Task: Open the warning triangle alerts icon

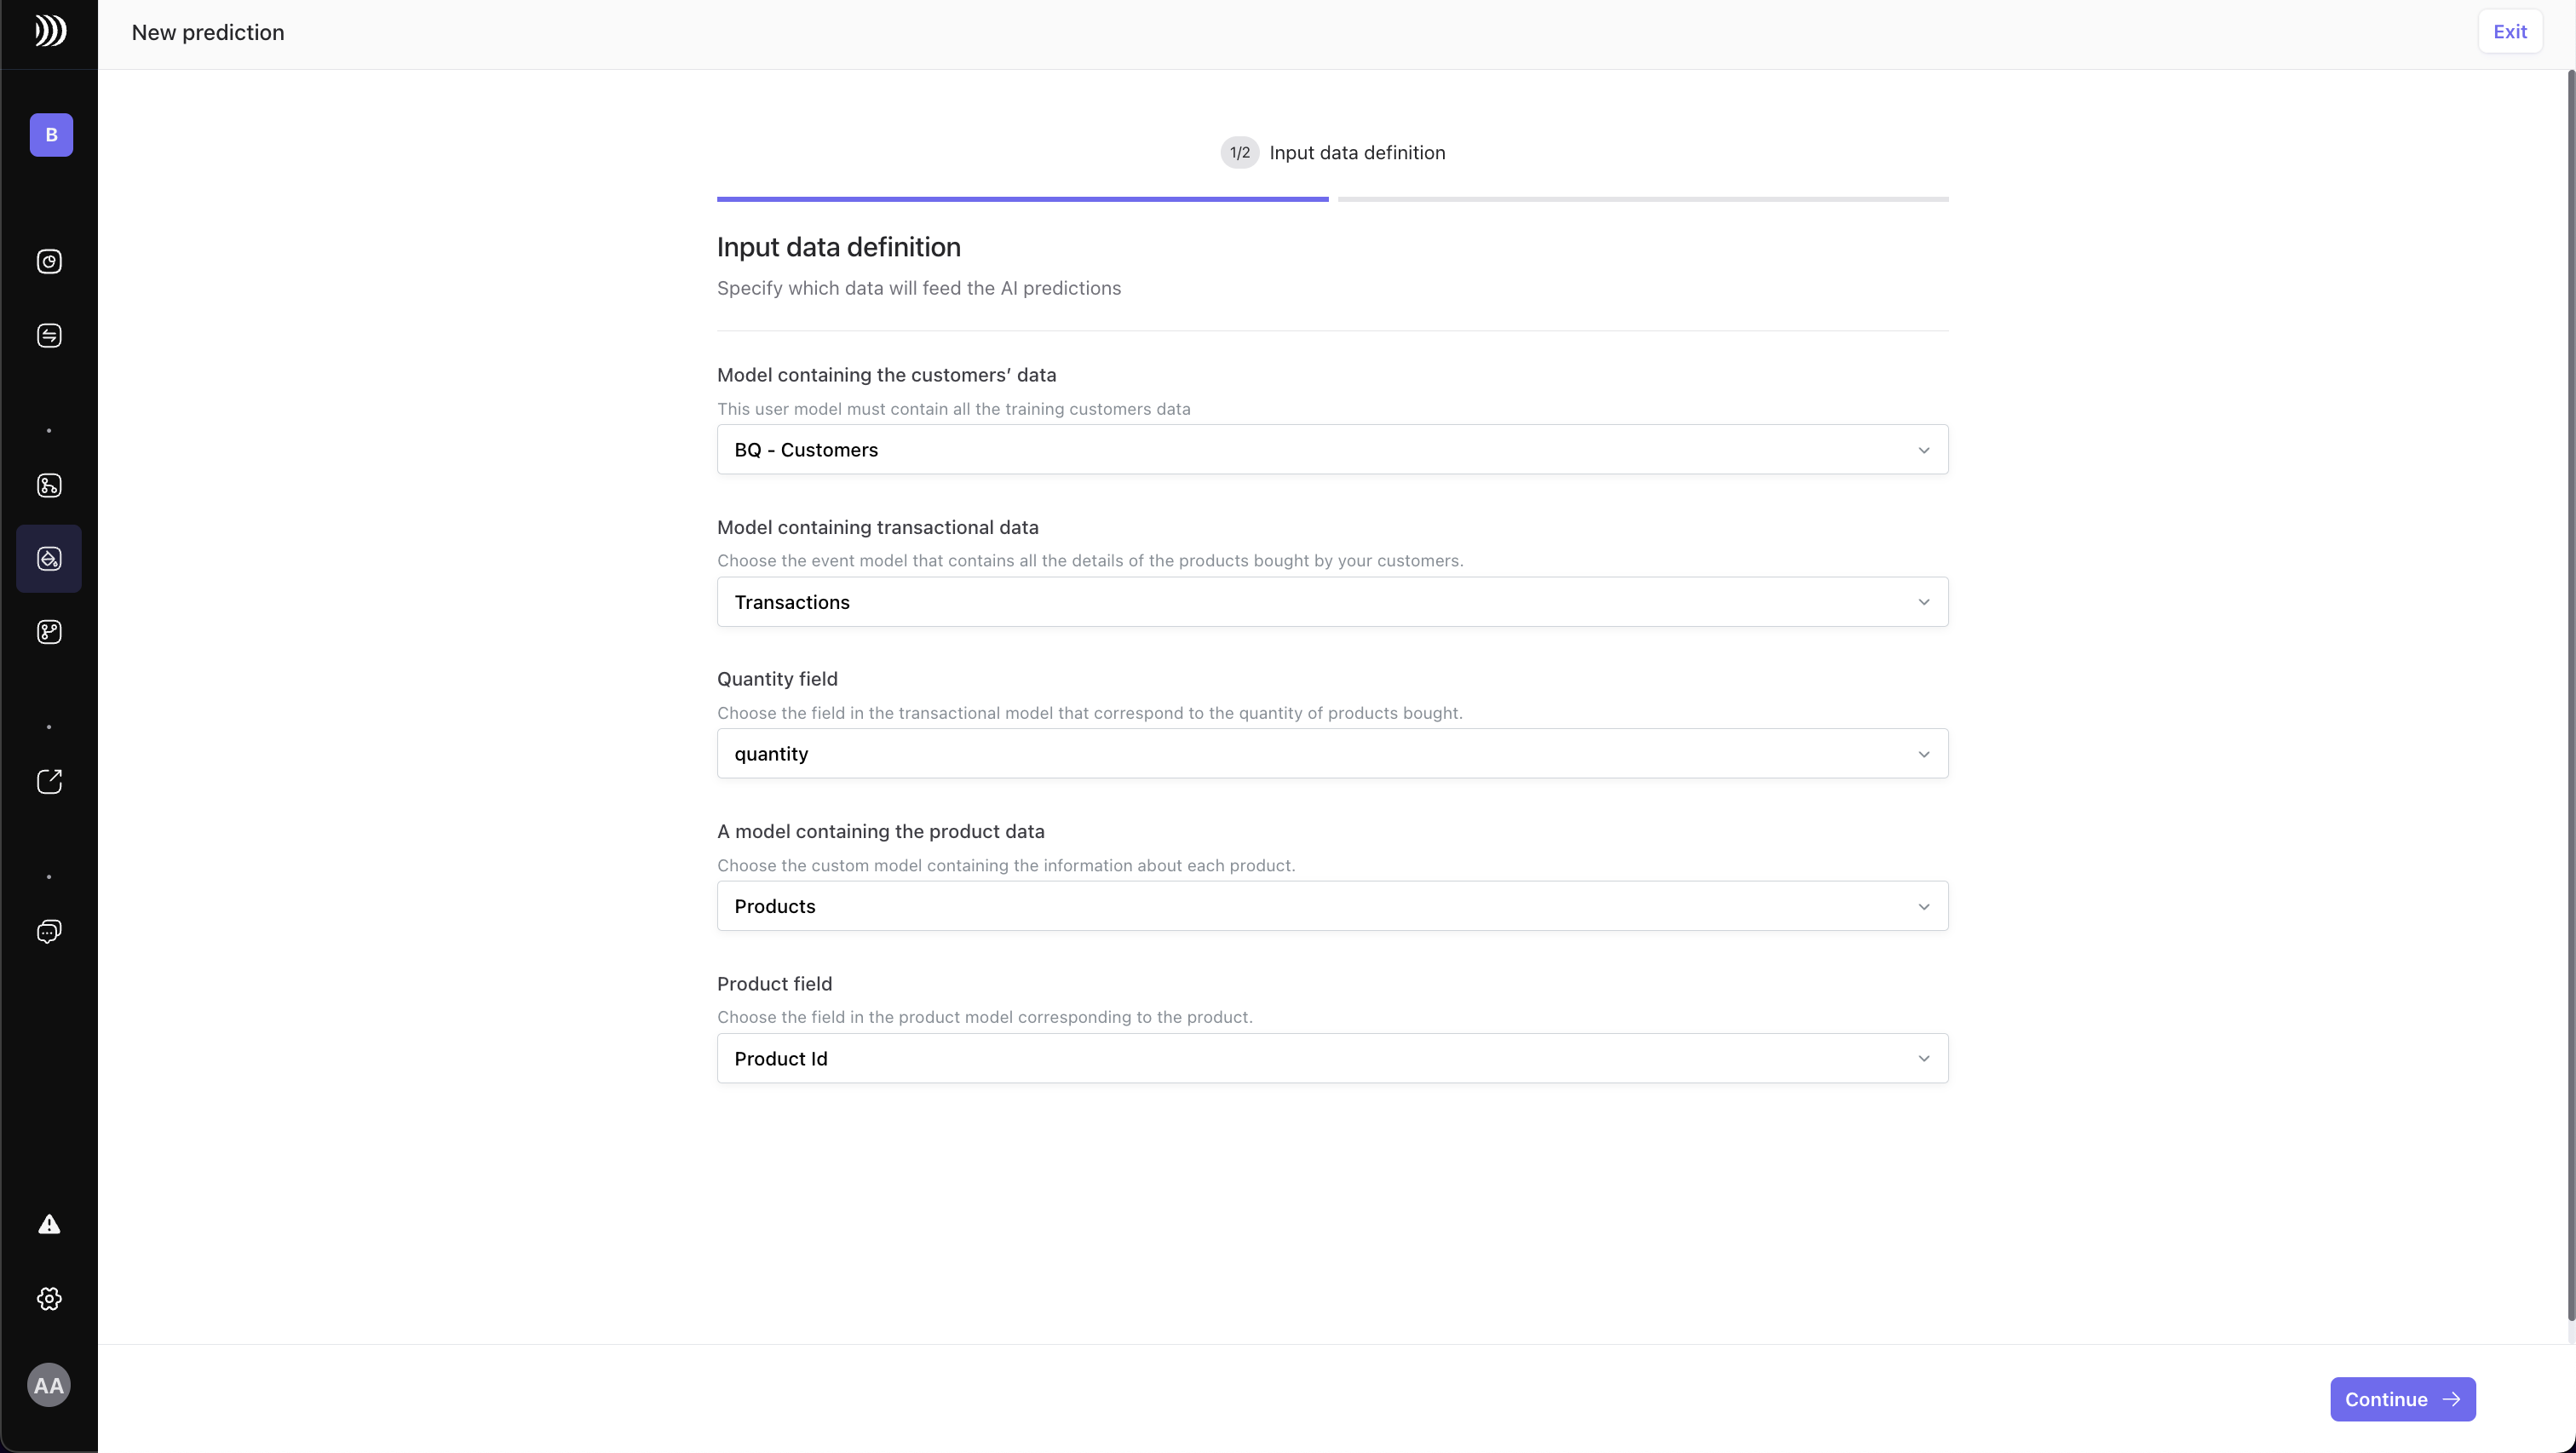Action: click(49, 1225)
